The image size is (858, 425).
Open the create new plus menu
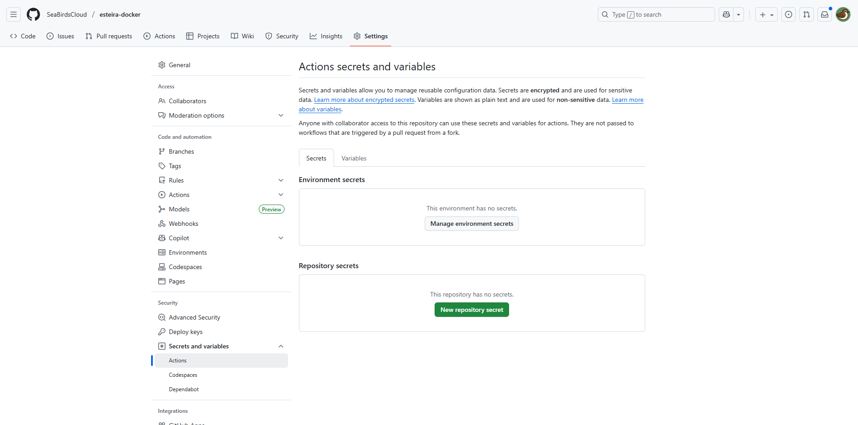pyautogui.click(x=766, y=14)
